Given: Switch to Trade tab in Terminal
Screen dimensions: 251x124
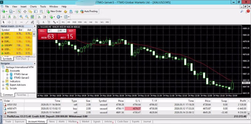Looking at the screenshot, I should [x=8, y=121].
